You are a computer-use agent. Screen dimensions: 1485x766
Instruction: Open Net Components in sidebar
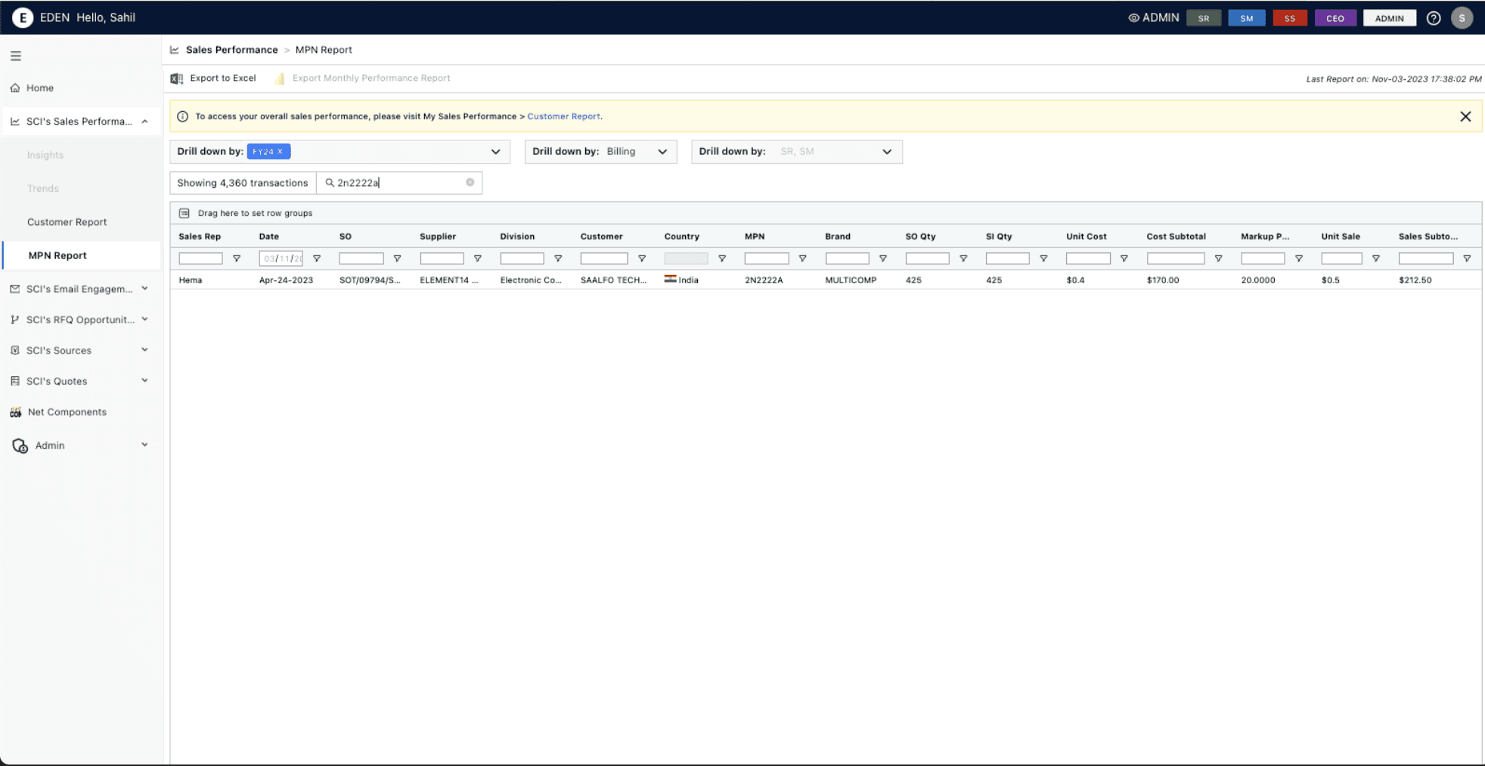coord(67,412)
